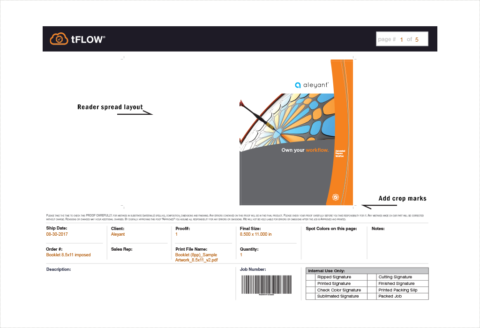The image size is (480, 328).
Task: Click the 'aleyant' wordmark on the cover
Action: (x=316, y=85)
